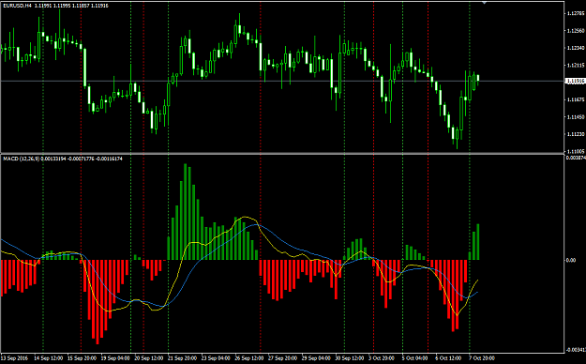The width and height of the screenshot is (586, 364).
Task: Click the 1.11005 price axis label
Action: 576,151
